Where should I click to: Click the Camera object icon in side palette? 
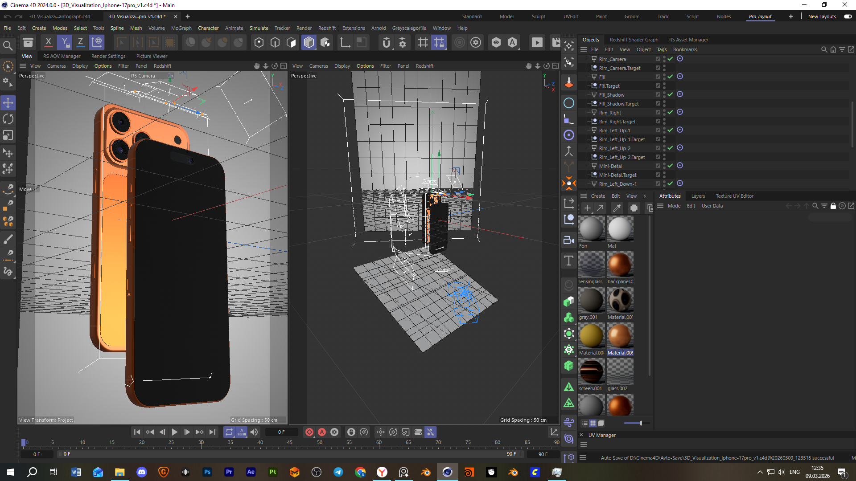[x=569, y=240]
